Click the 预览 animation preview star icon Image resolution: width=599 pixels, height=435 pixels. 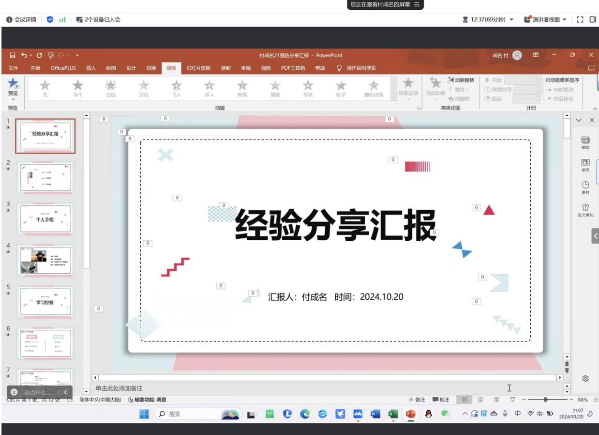(x=13, y=84)
